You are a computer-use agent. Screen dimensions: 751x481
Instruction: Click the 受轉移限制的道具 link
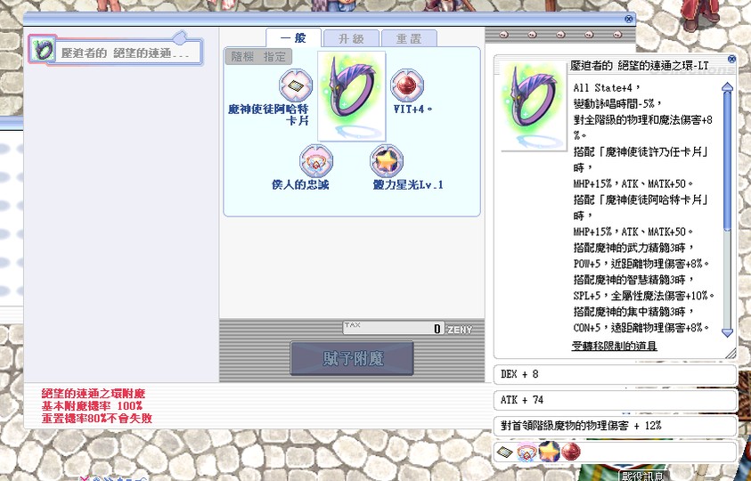point(614,346)
